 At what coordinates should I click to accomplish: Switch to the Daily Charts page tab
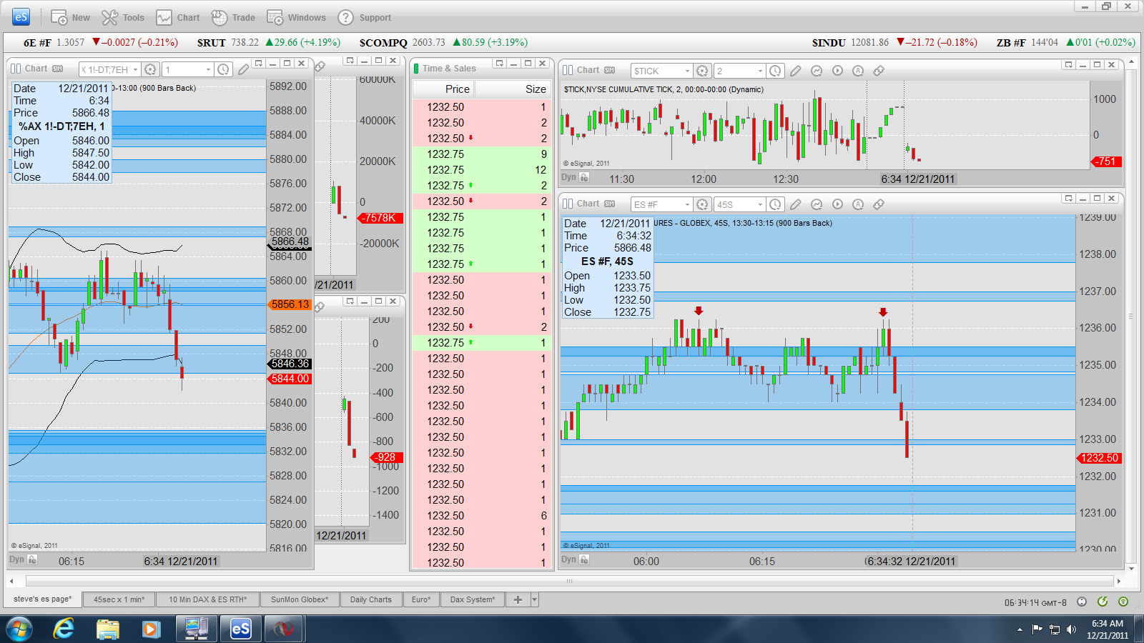pyautogui.click(x=371, y=600)
